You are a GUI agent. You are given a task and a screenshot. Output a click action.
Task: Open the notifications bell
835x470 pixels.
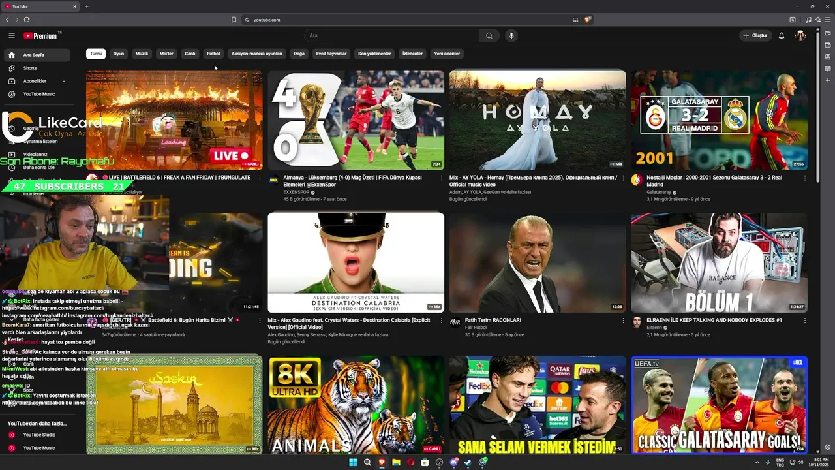[x=782, y=35]
